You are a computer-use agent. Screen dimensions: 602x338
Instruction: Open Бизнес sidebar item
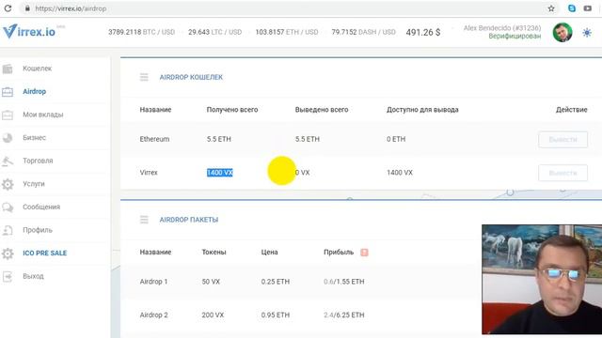coord(34,138)
